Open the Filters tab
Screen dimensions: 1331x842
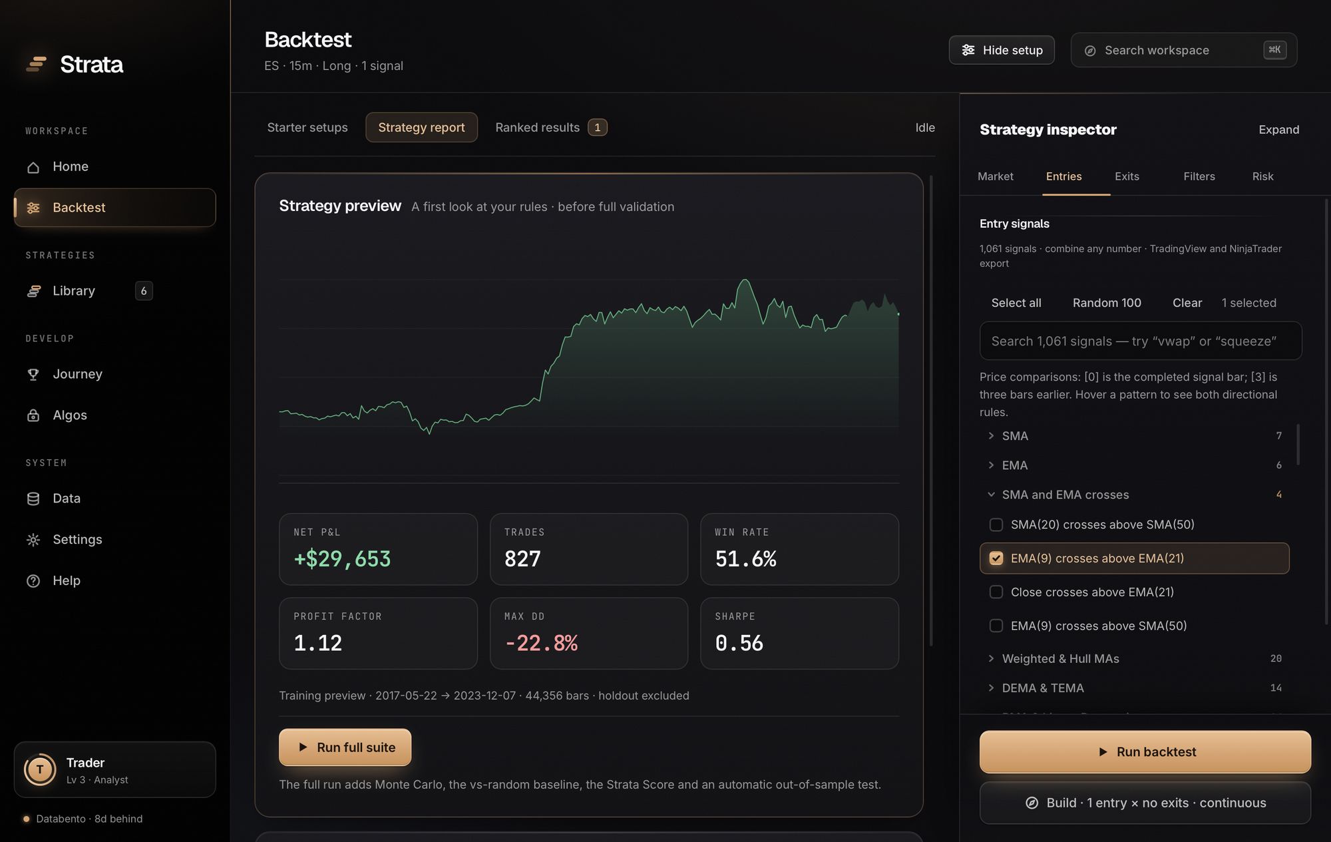coord(1199,176)
